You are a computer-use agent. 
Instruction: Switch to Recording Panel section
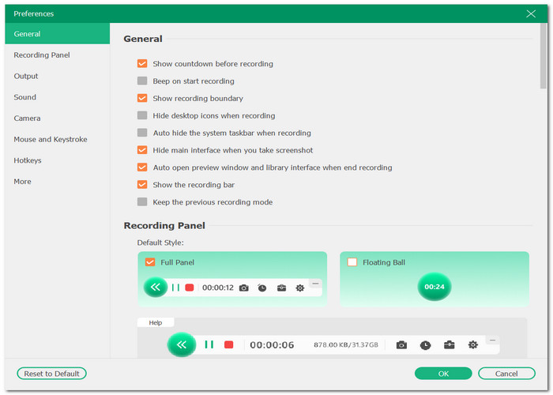point(58,55)
